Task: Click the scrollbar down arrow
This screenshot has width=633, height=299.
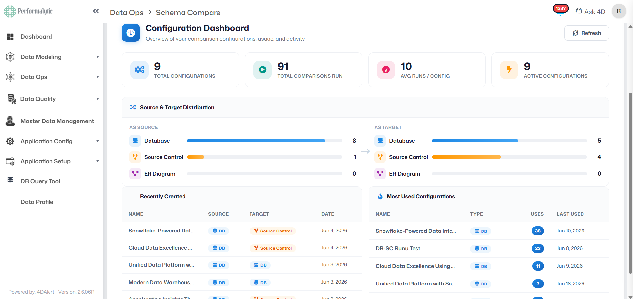Action: click(x=630, y=296)
